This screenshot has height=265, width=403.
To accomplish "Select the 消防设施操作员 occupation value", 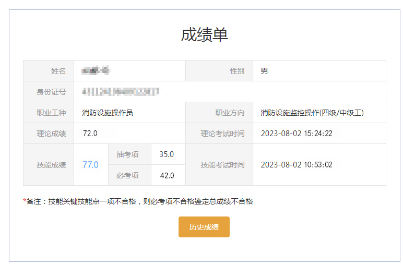I will [x=108, y=113].
